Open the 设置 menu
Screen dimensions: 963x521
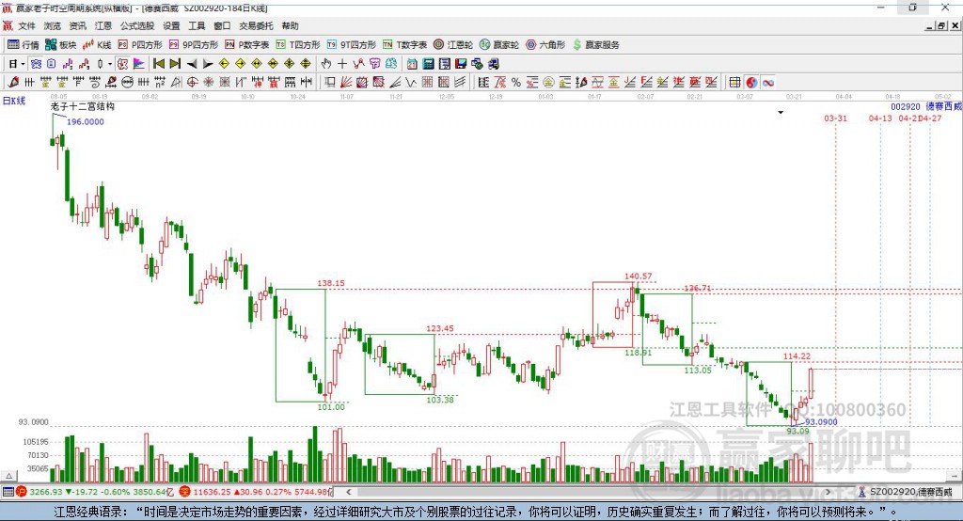(x=171, y=25)
